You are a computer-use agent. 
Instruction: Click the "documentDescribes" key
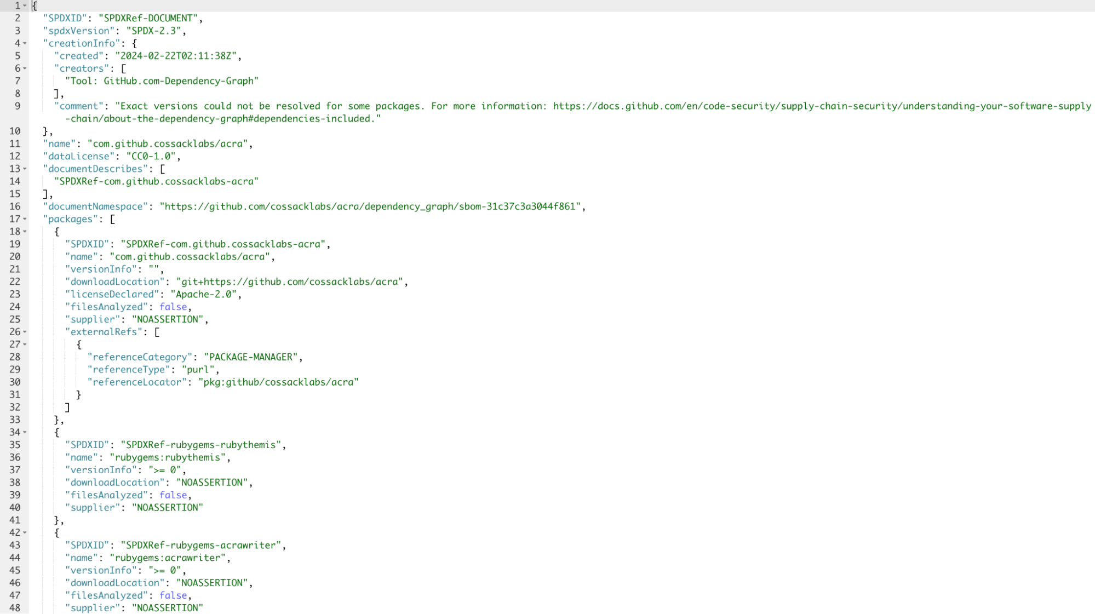(96, 169)
